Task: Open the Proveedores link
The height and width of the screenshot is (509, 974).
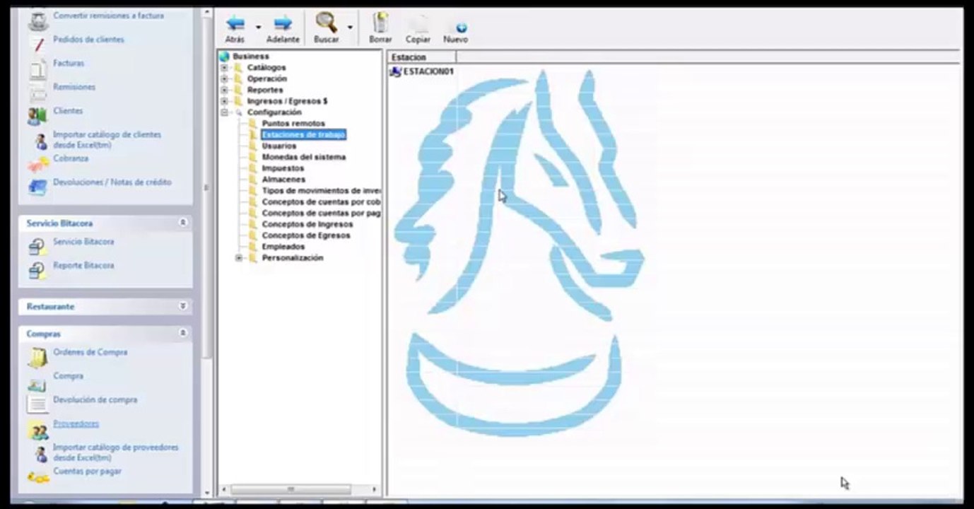Action: pos(76,423)
